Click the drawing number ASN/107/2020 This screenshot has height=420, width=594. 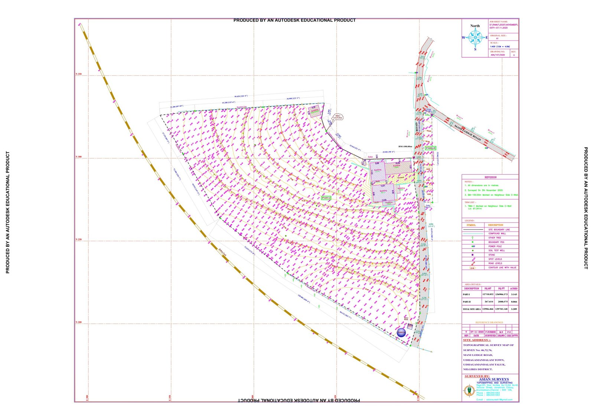pos(497,55)
